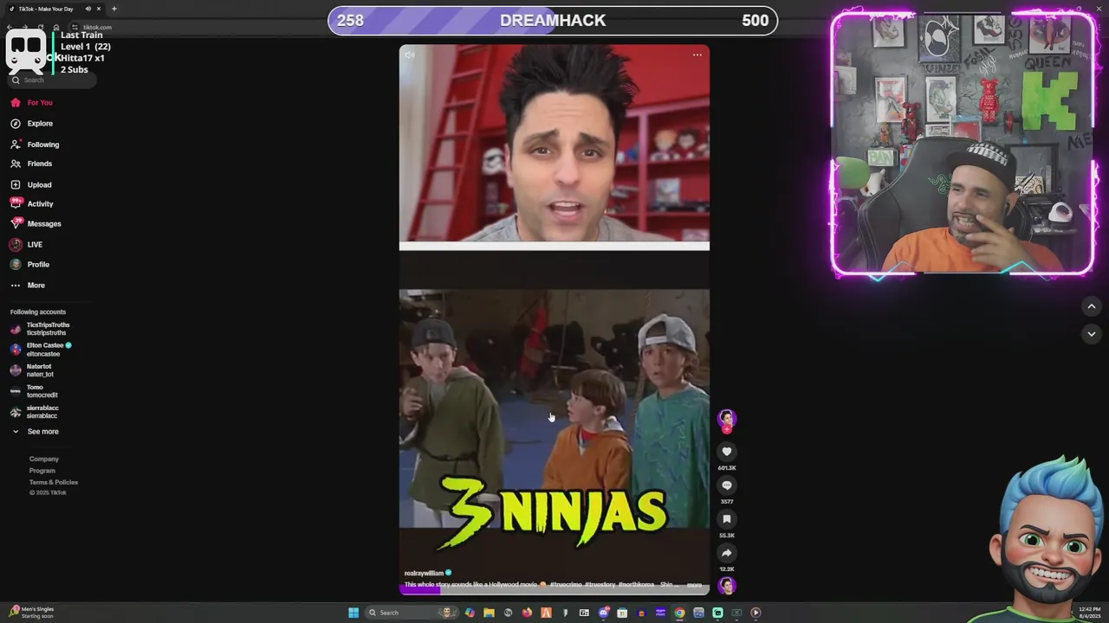Open the three-dot options on the video
The image size is (1109, 623).
(697, 55)
